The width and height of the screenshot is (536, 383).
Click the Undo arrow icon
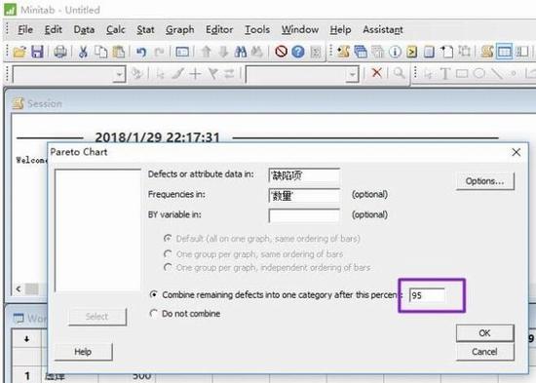(x=141, y=52)
